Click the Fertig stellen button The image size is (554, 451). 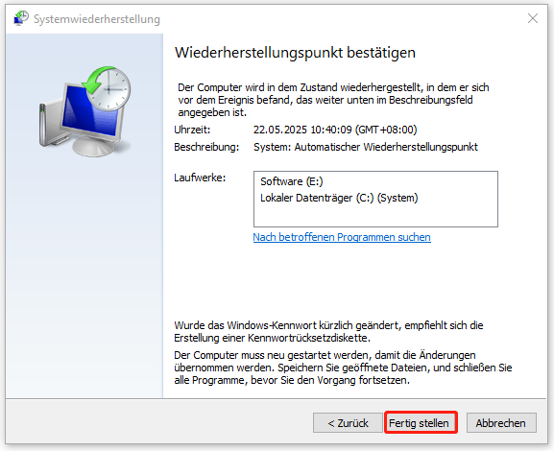(x=421, y=423)
